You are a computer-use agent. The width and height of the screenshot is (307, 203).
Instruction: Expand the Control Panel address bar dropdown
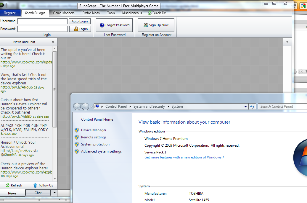245,107
